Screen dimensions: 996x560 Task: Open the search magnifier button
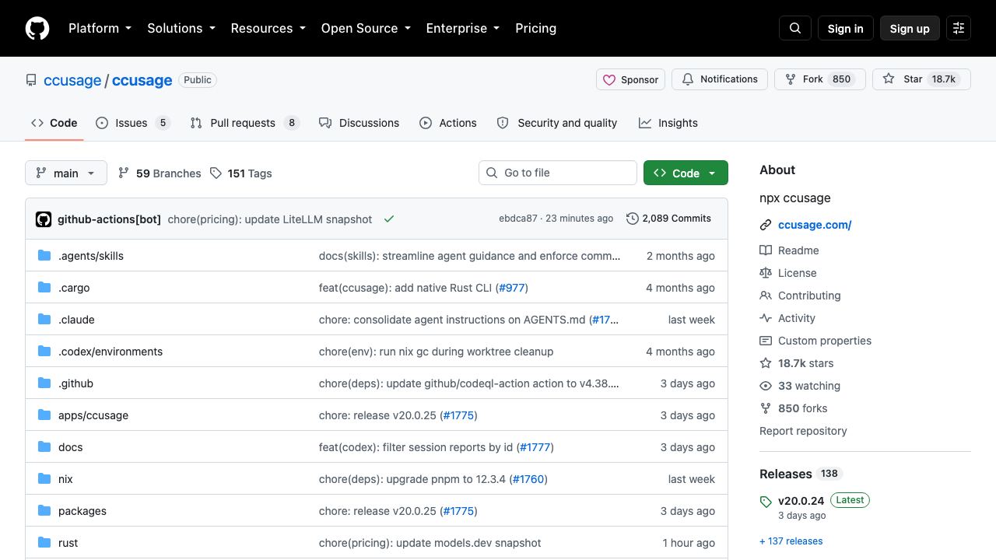point(795,28)
